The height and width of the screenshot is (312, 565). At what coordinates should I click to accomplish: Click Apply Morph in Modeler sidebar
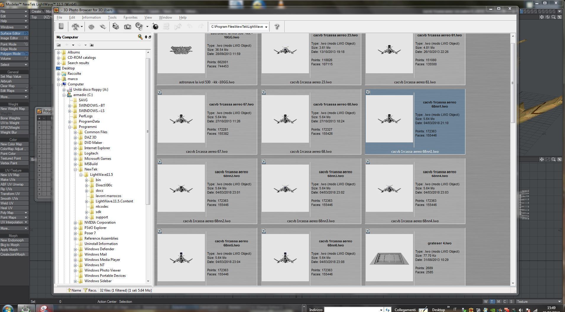[14, 250]
